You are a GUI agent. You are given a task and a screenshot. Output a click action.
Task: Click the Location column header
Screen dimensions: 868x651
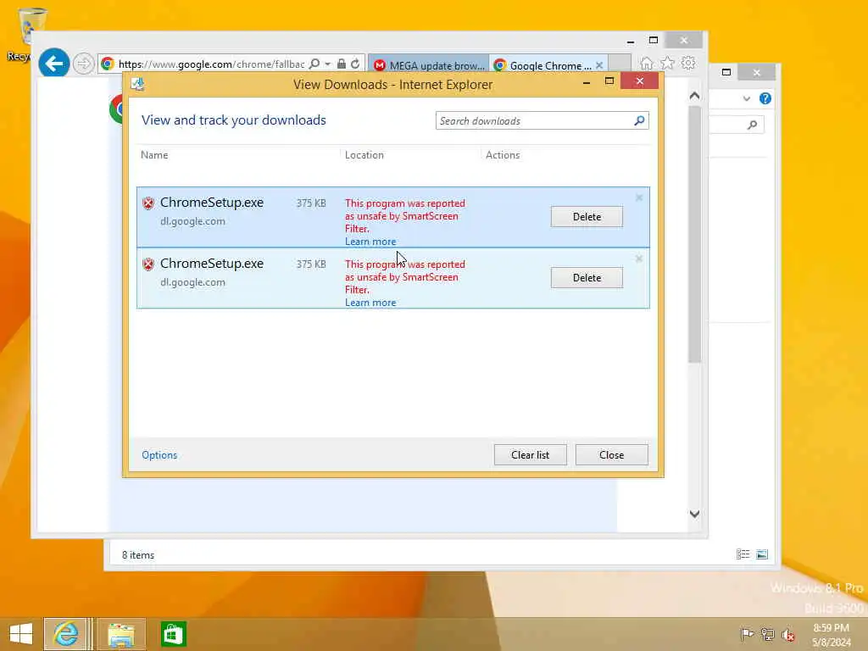[364, 155]
